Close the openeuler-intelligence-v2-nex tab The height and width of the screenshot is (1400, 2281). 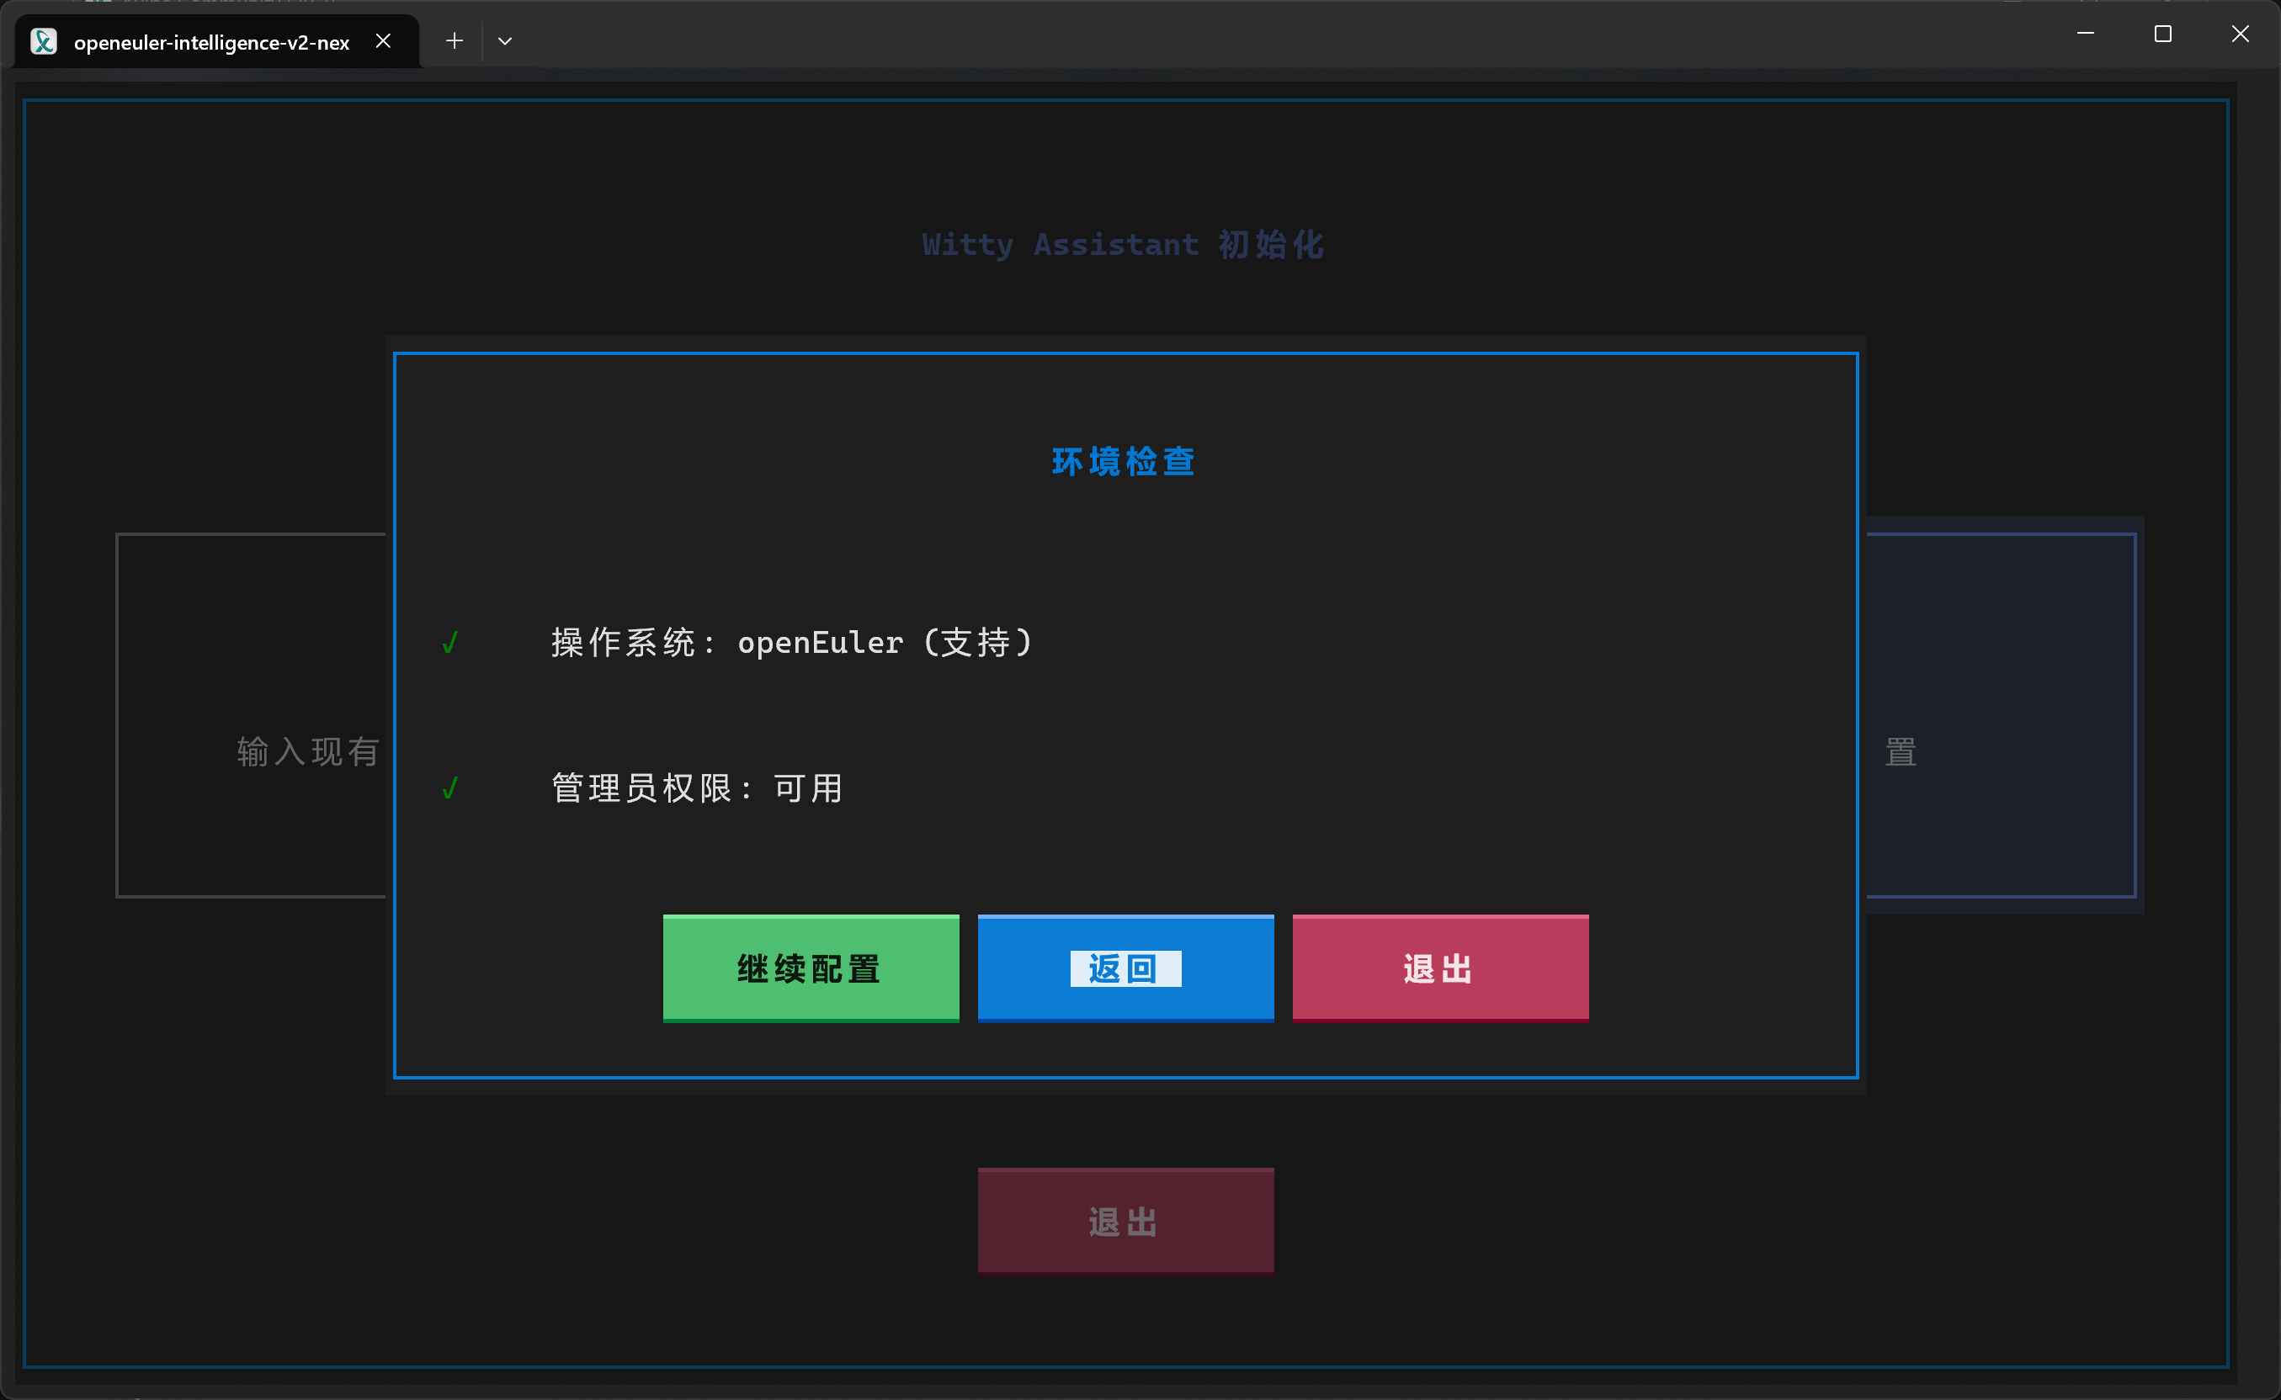click(382, 40)
